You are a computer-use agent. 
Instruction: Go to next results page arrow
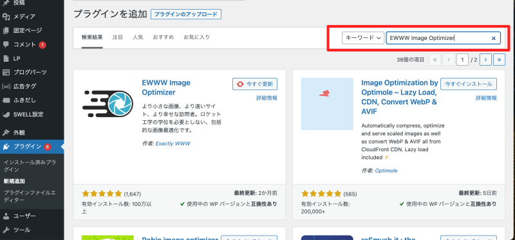pos(485,60)
